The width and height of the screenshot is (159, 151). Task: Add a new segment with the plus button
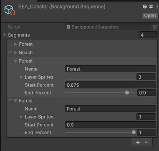pyautogui.click(x=138, y=142)
